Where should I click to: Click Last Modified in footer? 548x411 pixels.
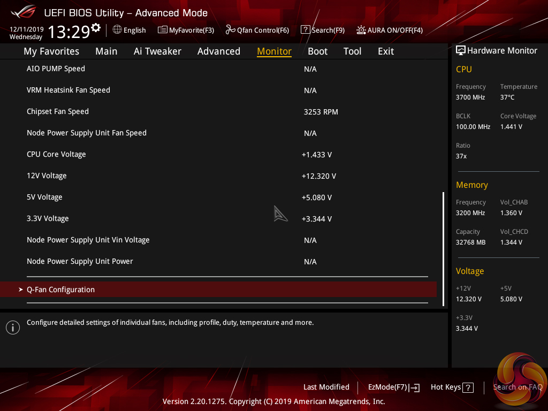click(x=326, y=387)
